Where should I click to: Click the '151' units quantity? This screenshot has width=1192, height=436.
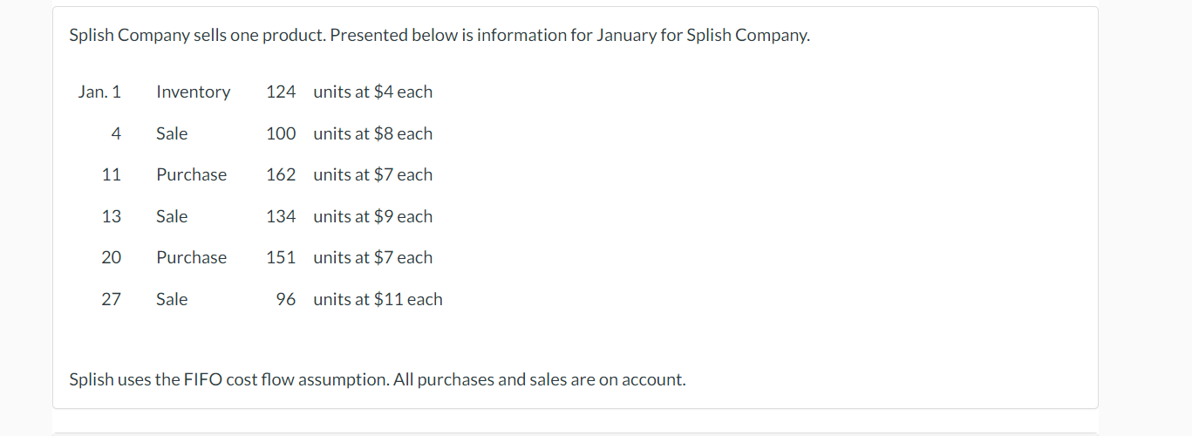tap(281, 257)
